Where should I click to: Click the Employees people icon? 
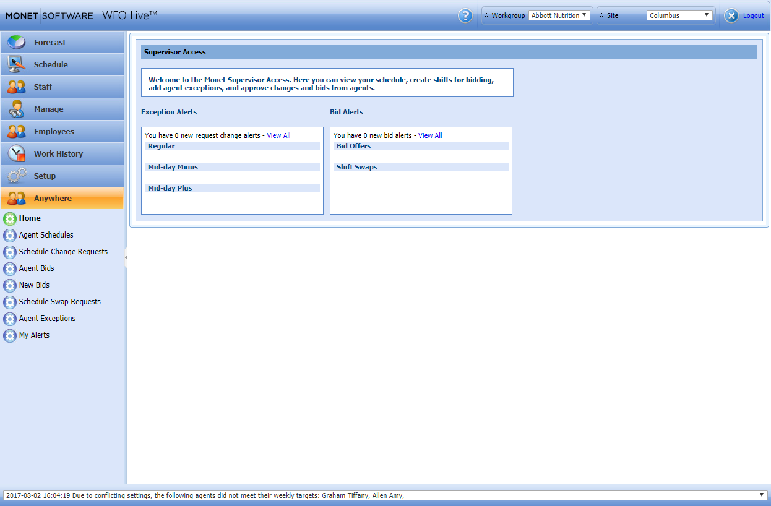tap(17, 131)
